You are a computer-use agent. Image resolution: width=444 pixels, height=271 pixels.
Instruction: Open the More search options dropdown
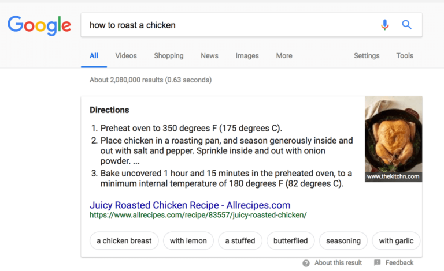tap(284, 56)
